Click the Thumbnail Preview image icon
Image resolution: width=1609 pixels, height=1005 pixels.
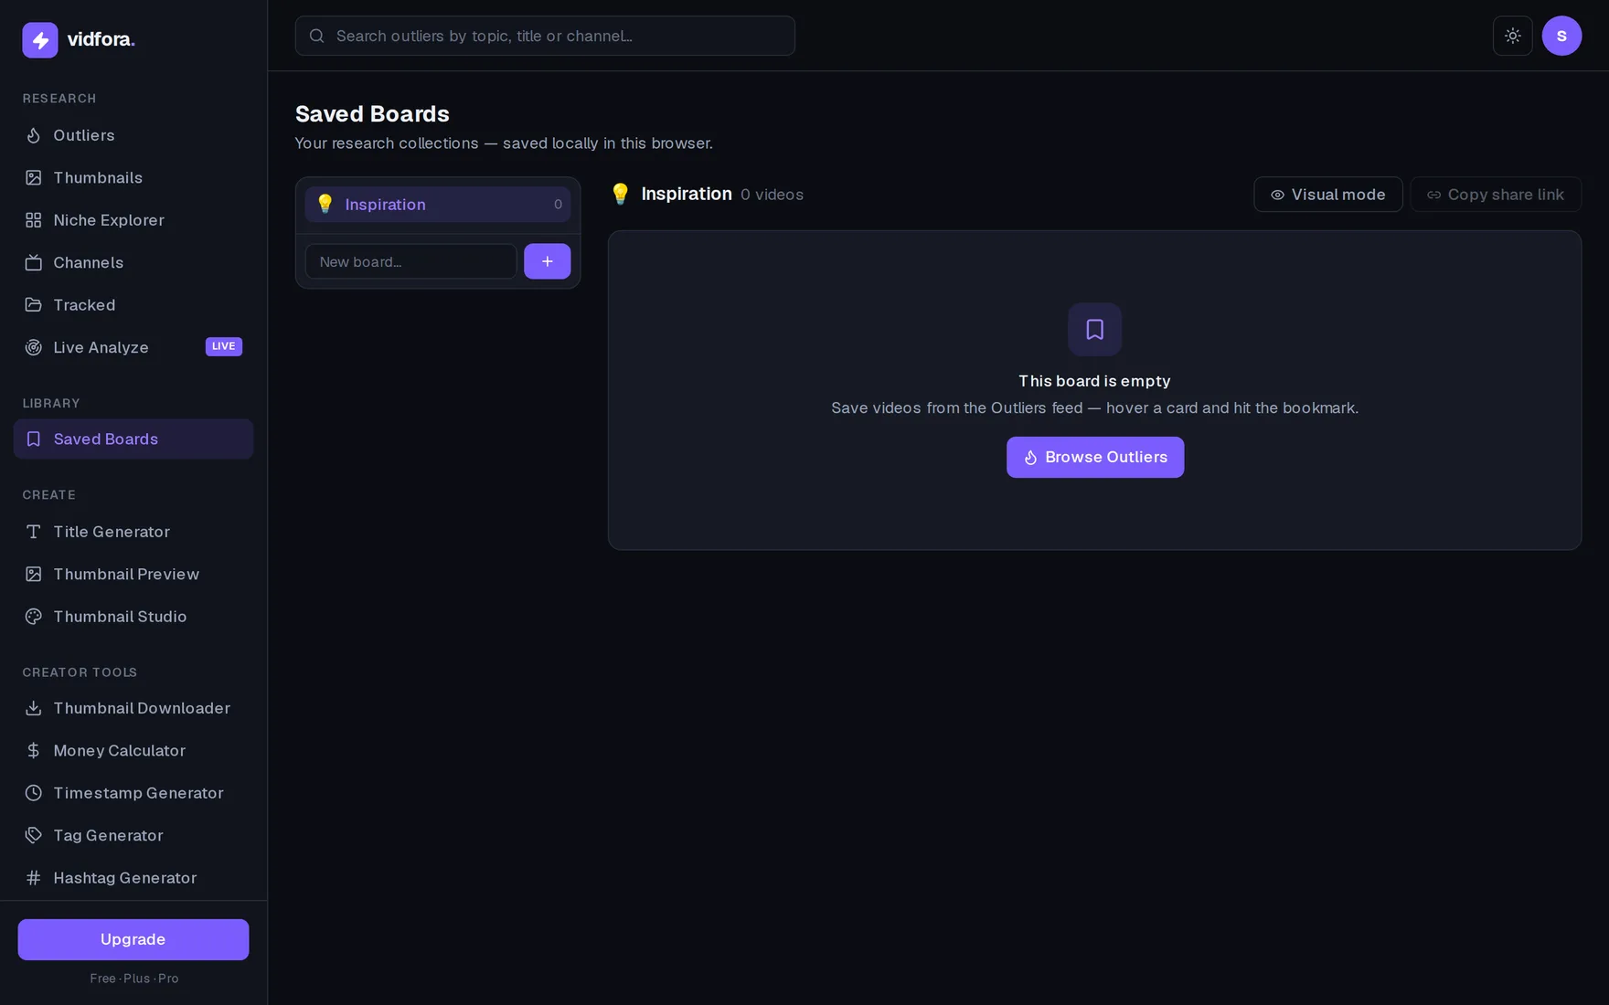[34, 574]
